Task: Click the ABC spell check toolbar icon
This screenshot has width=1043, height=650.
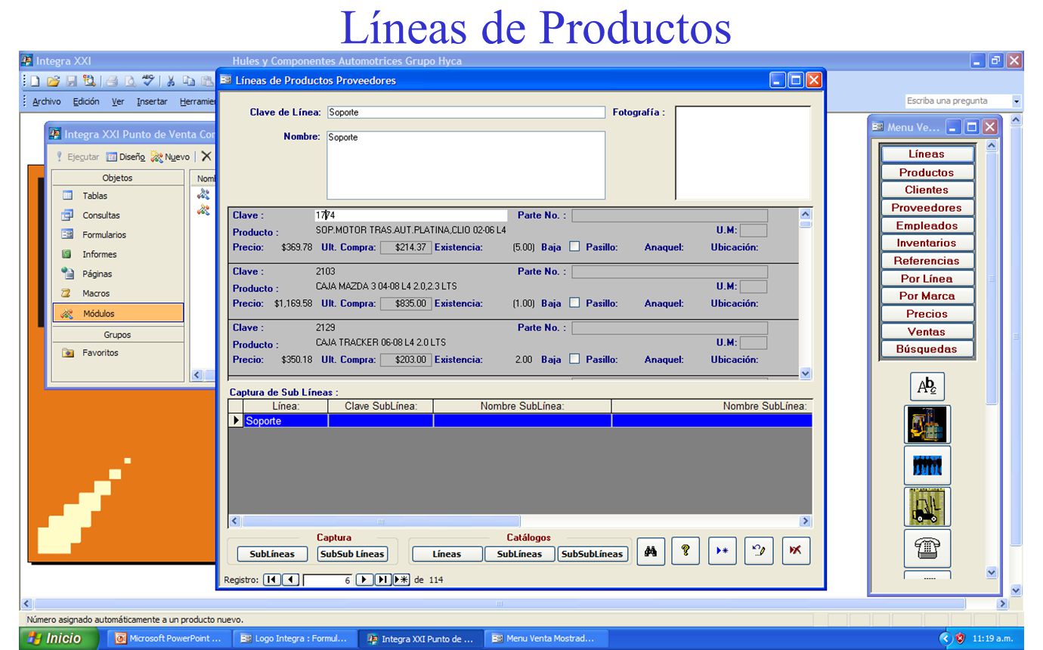Action: click(x=147, y=80)
